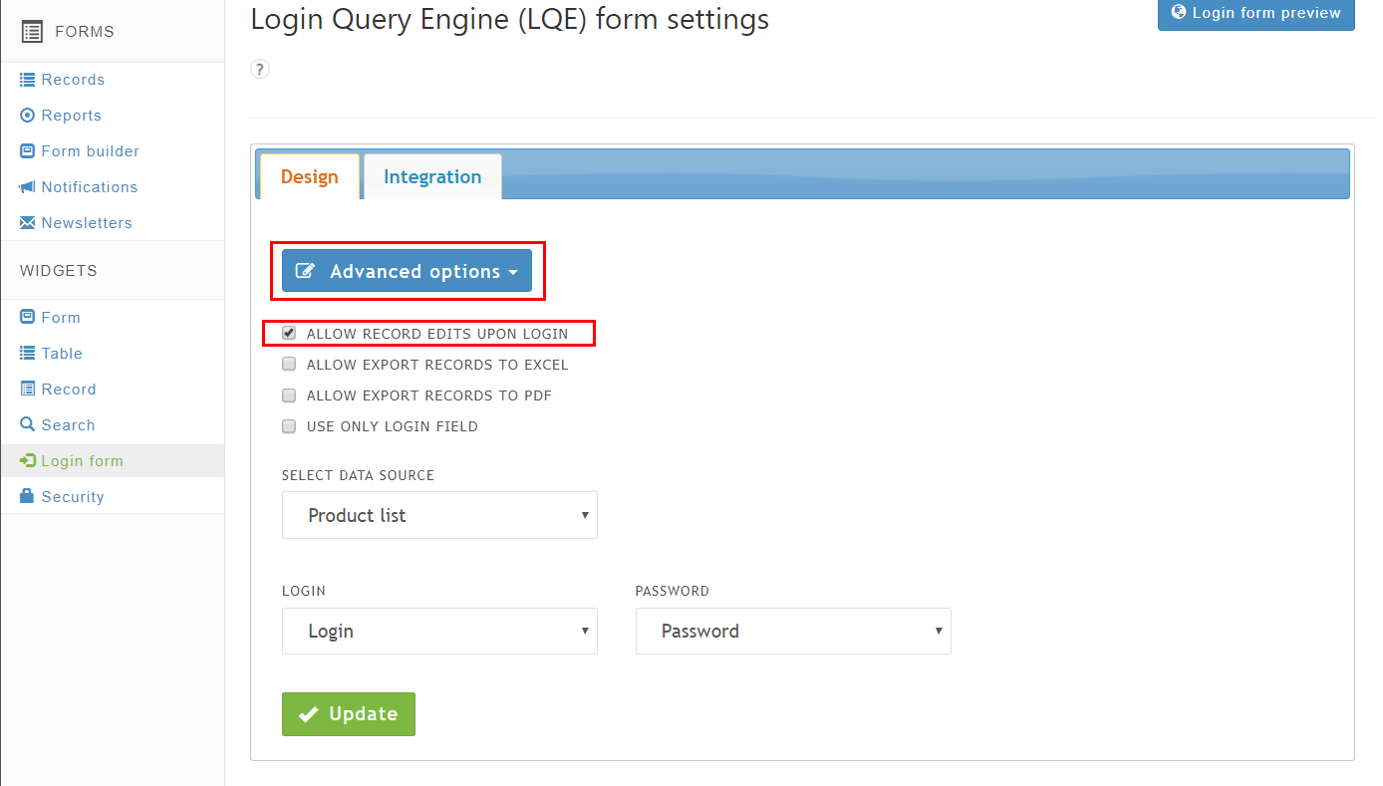Enable Allow export records to PDF

(x=289, y=395)
